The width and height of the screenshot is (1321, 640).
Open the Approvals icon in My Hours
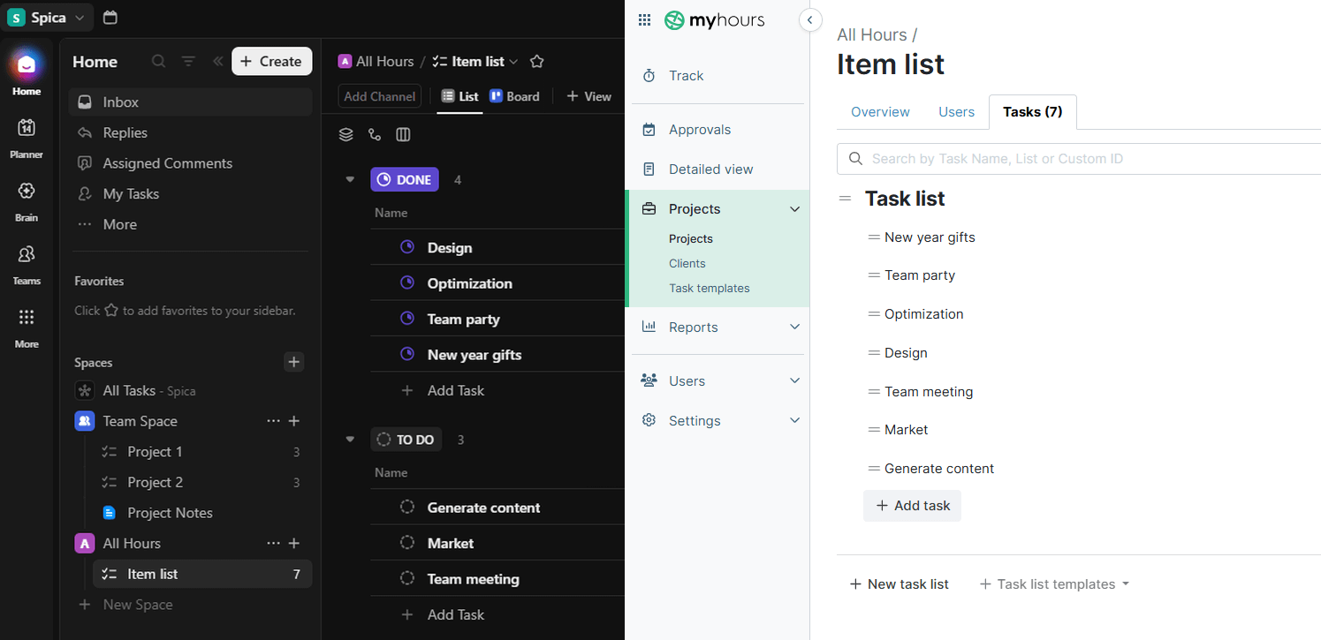pyautogui.click(x=649, y=129)
